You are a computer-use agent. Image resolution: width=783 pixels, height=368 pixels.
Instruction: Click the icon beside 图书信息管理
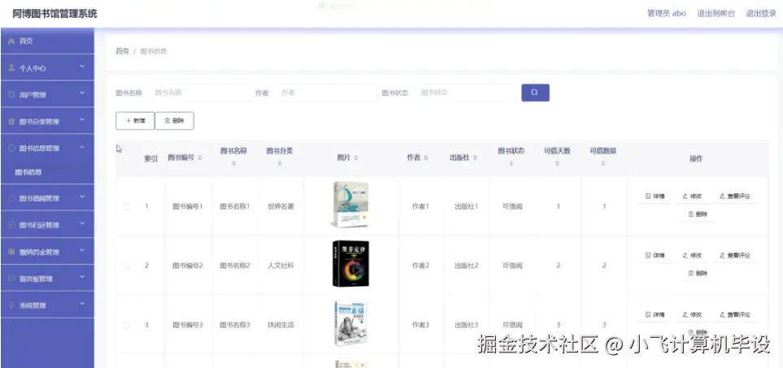click(x=11, y=148)
